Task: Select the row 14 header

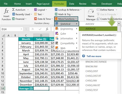Action: coord(3,88)
